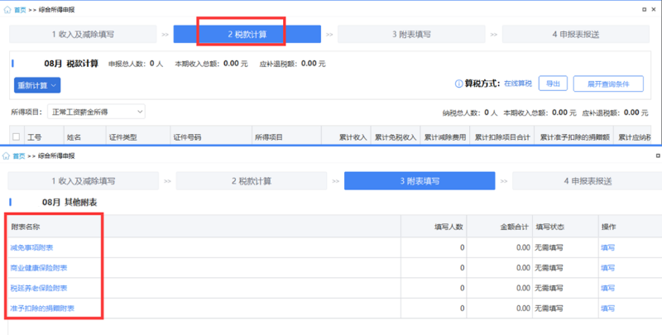This screenshot has width=662, height=335.
Task: Click the 累计收入 column header
Action: tap(353, 137)
